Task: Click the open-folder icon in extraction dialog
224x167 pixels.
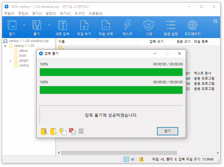Action: 53,131
